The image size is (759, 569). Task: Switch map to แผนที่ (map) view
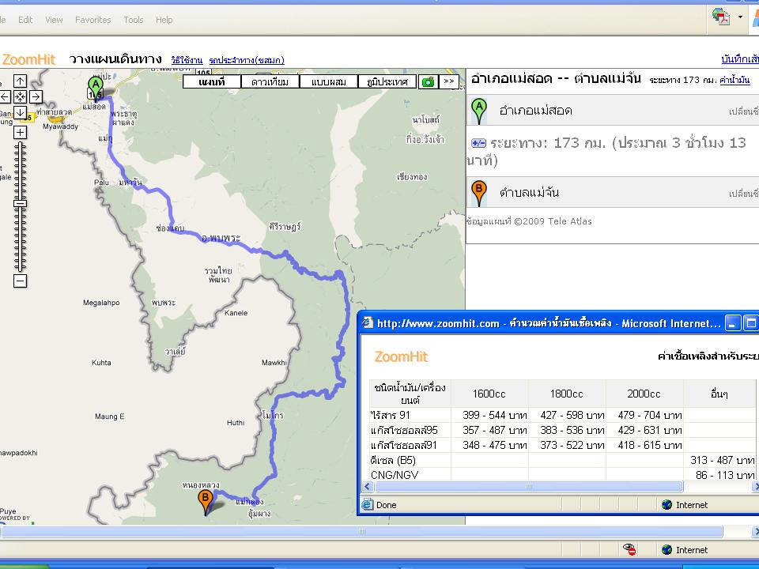(x=211, y=81)
